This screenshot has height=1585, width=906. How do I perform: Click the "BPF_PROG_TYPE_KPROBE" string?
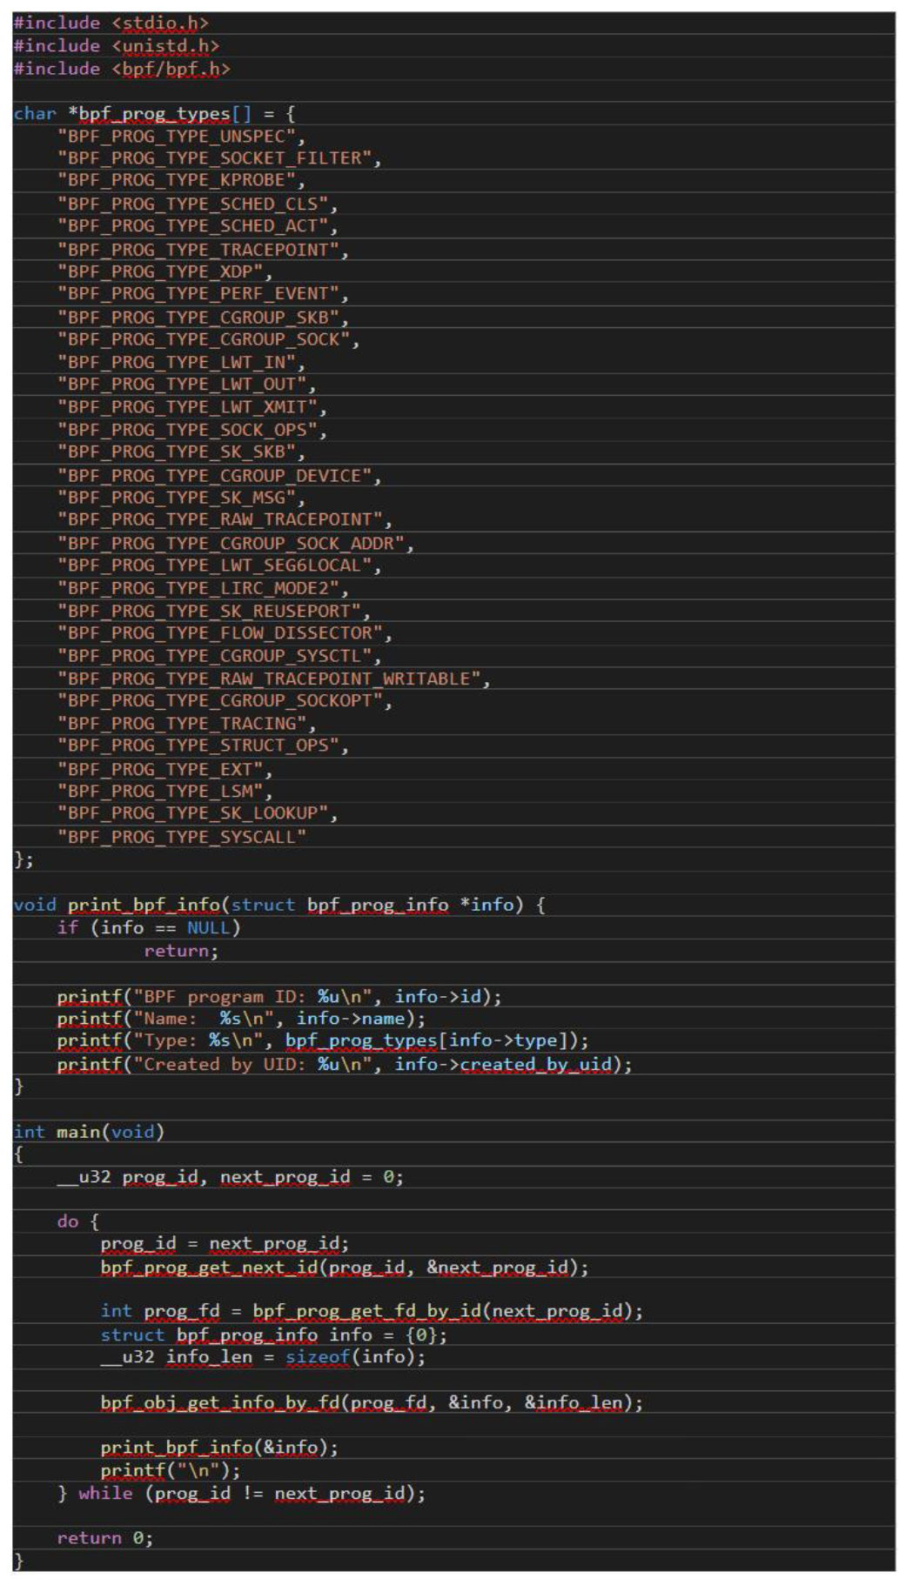coord(181,180)
